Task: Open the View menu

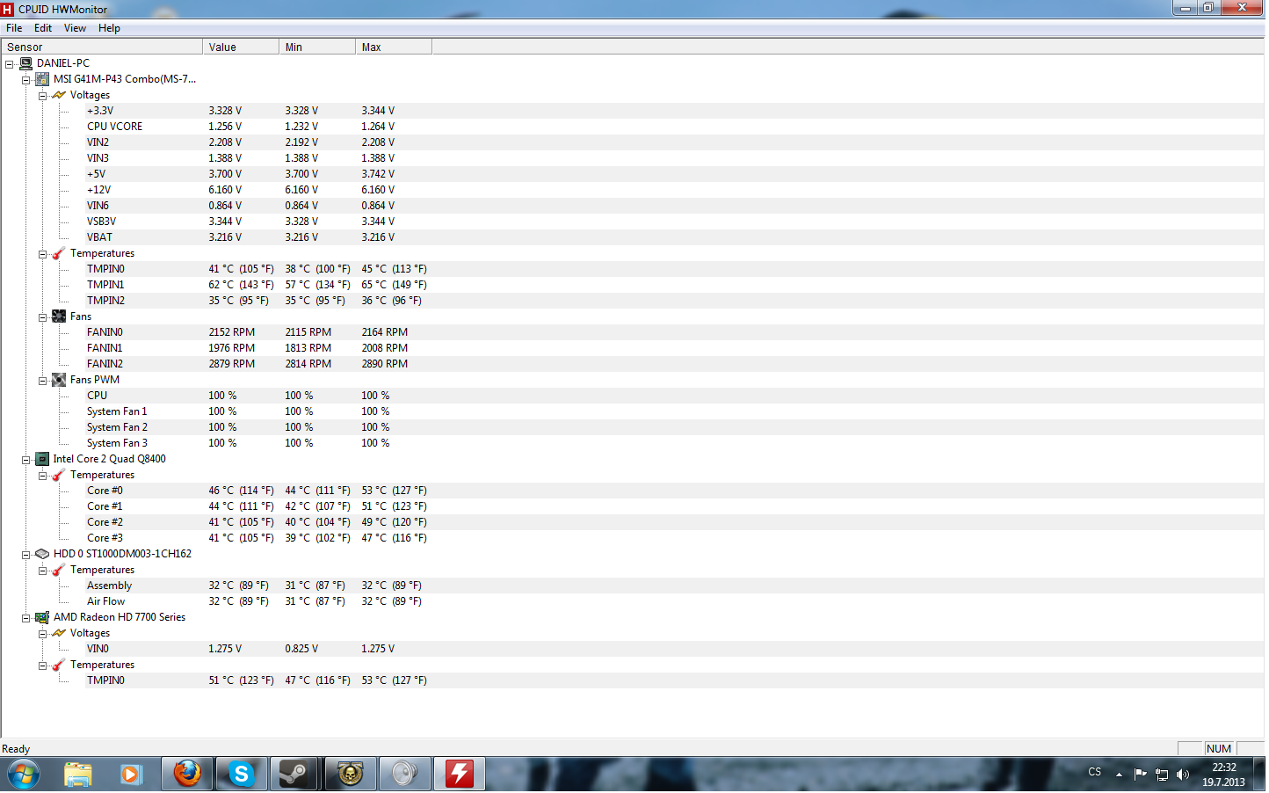Action: 75,28
